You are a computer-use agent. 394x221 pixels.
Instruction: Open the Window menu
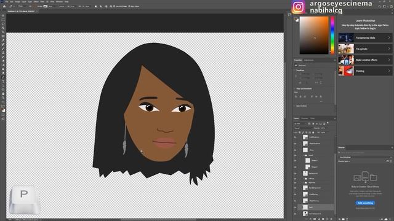(59, 1)
